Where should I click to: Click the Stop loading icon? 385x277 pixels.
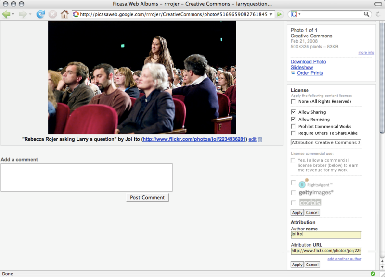pyautogui.click(x=52, y=14)
